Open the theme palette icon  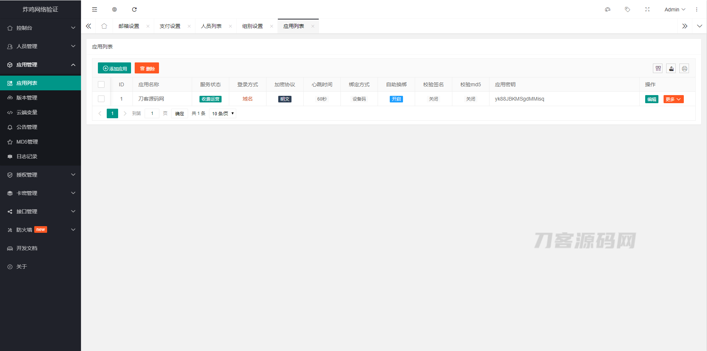608,10
